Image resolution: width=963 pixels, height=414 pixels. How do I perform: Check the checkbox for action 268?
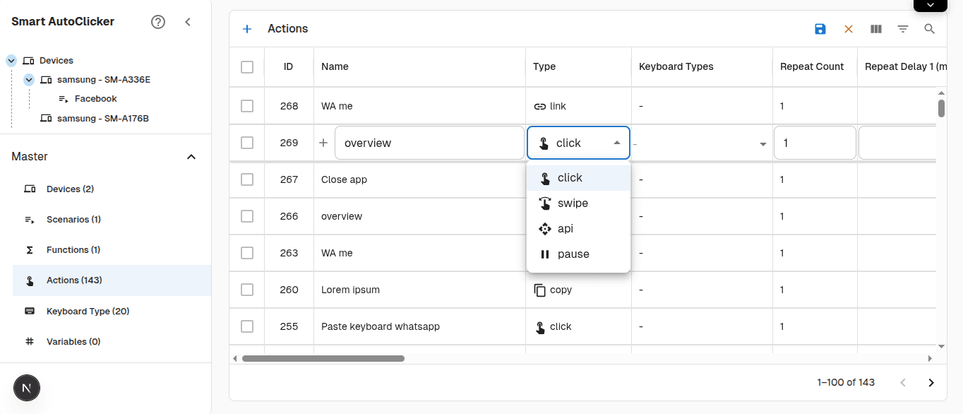(246, 106)
